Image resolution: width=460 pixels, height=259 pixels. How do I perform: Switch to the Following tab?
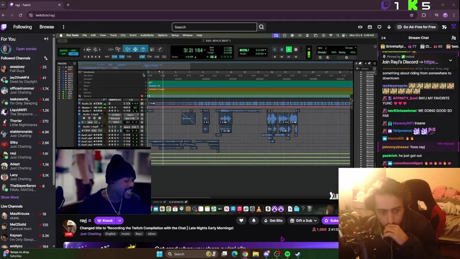(x=22, y=27)
